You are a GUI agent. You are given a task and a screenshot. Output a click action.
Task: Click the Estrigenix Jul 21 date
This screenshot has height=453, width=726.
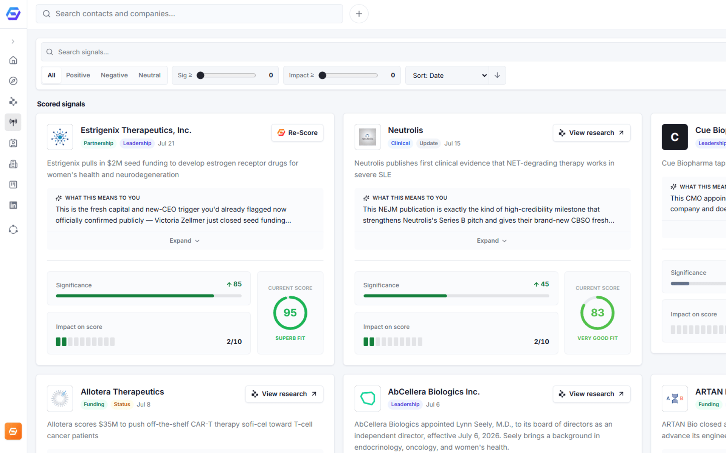[166, 143]
